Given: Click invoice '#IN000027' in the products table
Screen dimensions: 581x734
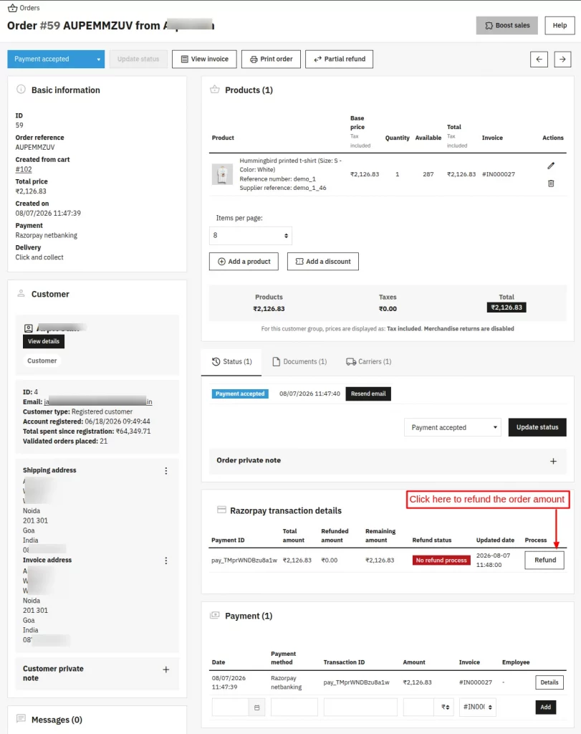Looking at the screenshot, I should click(x=499, y=174).
